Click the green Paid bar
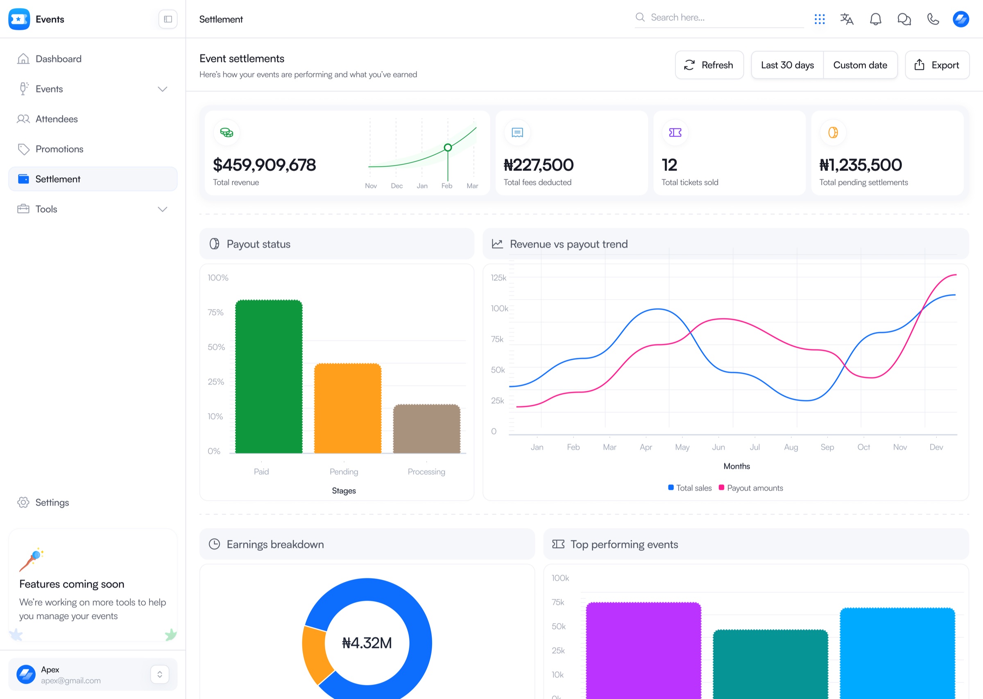Screen dimensions: 983x699 (x=269, y=376)
